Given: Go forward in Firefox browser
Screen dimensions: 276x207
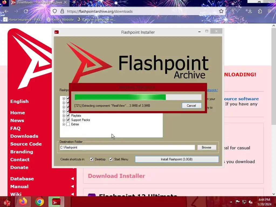Looking at the screenshot, I should (x=16, y=11).
